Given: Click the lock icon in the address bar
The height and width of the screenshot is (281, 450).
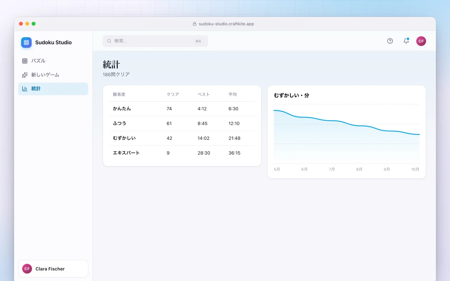Looking at the screenshot, I should [x=194, y=24].
